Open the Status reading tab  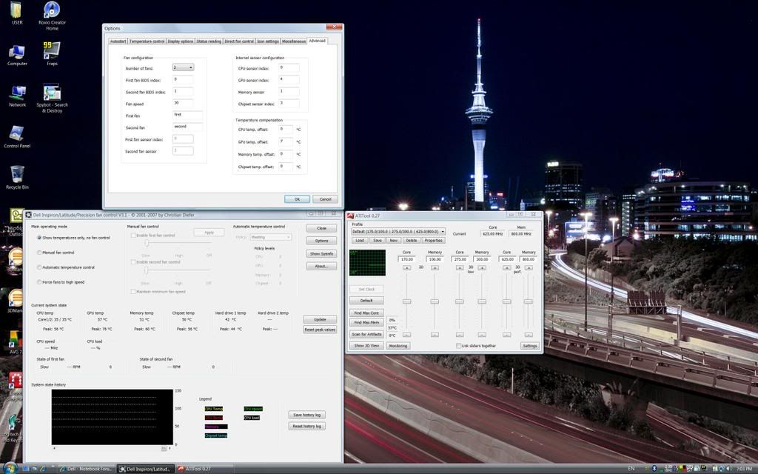[209, 41]
